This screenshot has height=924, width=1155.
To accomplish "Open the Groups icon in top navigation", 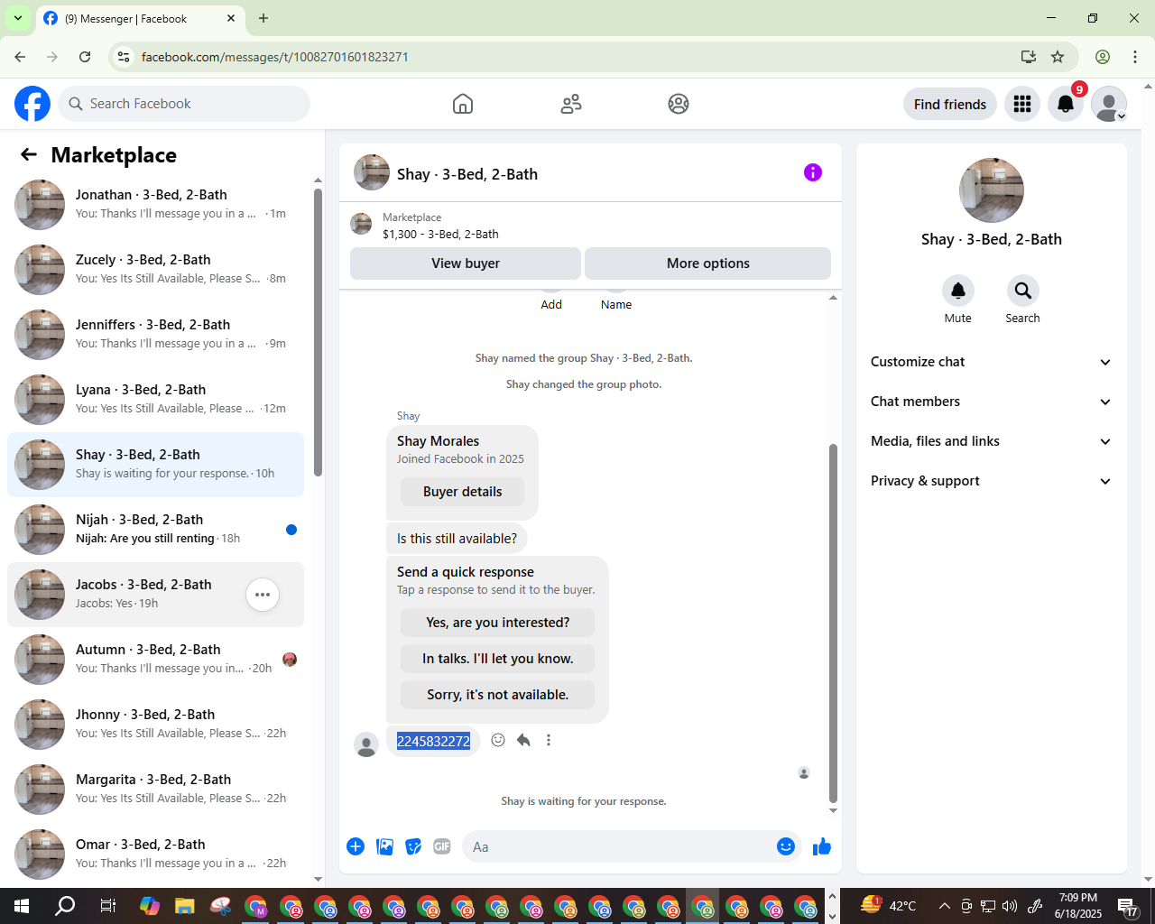I will [x=679, y=104].
